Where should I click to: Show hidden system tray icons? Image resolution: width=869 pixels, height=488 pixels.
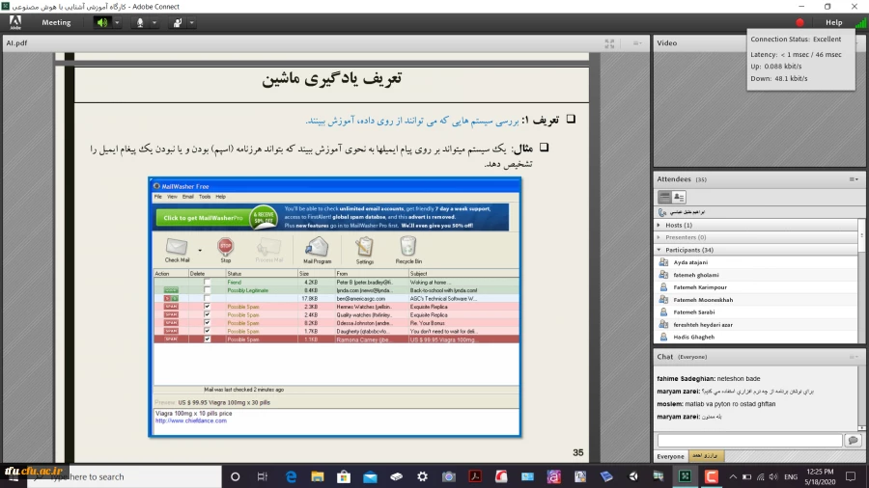pyautogui.click(x=733, y=476)
